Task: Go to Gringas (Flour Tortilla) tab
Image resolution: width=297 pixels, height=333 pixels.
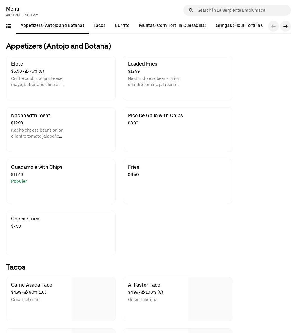Action: [x=239, y=26]
